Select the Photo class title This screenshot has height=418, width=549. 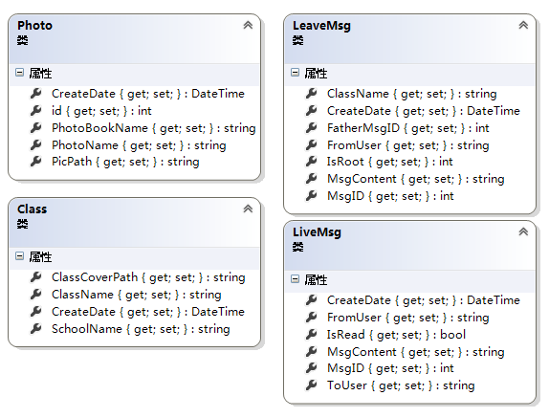34,25
